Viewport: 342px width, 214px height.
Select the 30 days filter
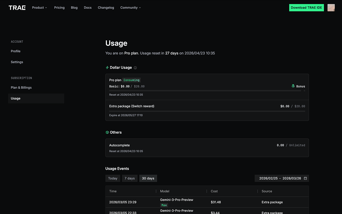tap(148, 178)
